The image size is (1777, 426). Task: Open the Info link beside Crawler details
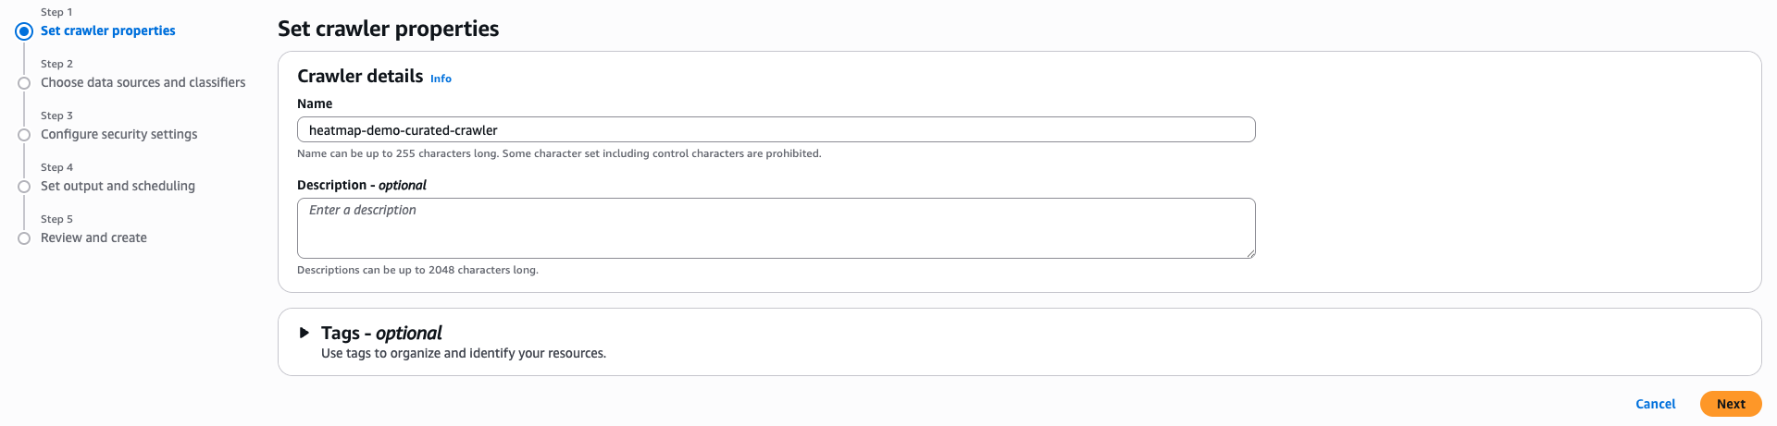pyautogui.click(x=441, y=79)
